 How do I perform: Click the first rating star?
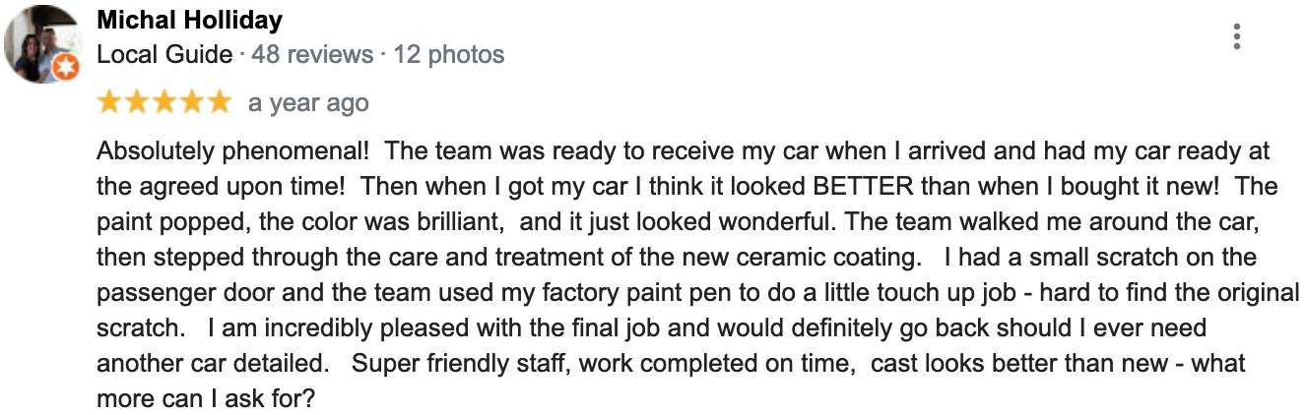point(108,102)
